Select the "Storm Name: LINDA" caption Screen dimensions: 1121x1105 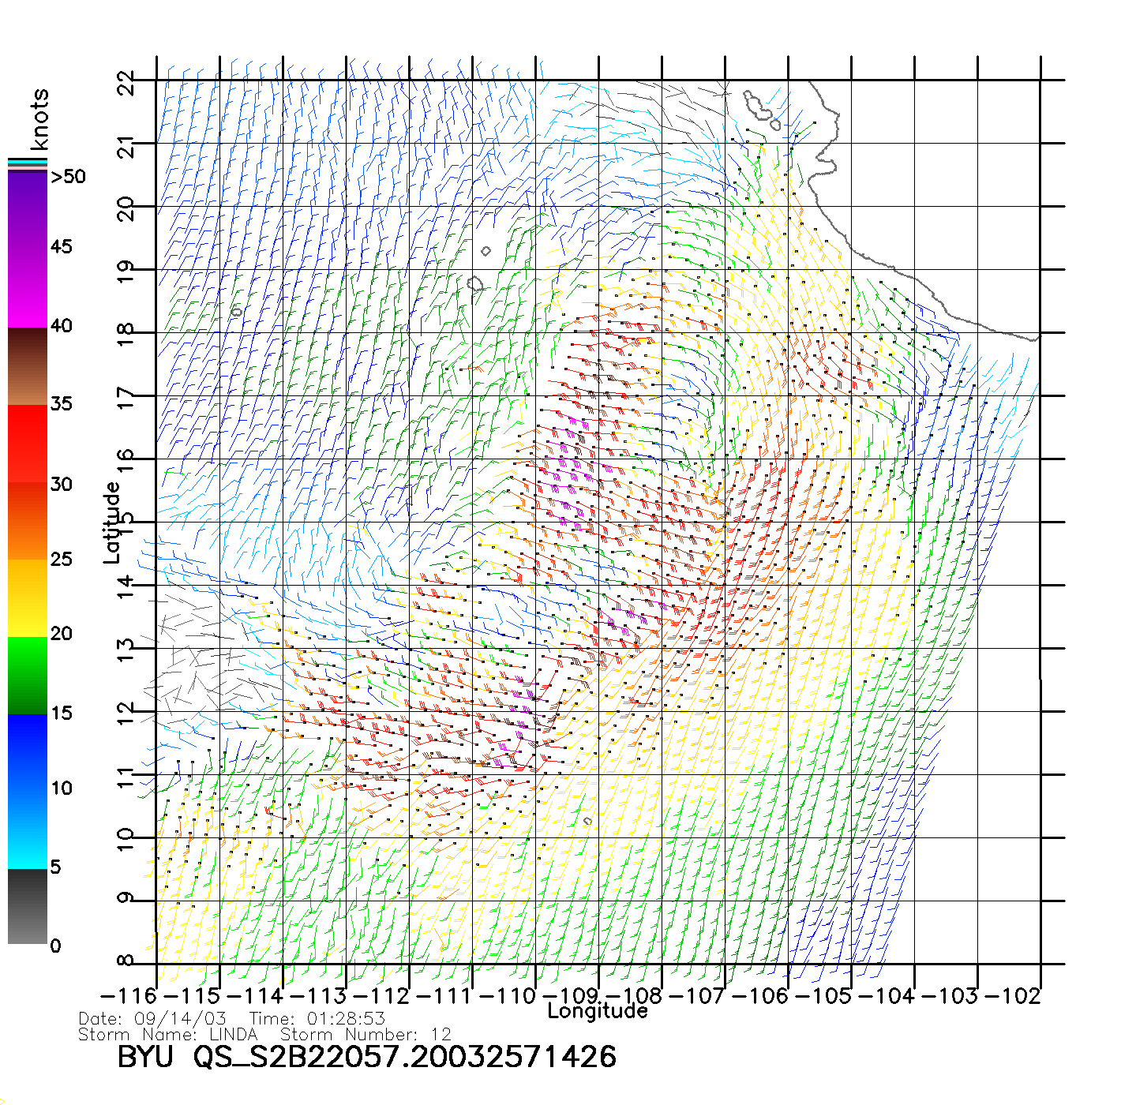[x=168, y=1034]
